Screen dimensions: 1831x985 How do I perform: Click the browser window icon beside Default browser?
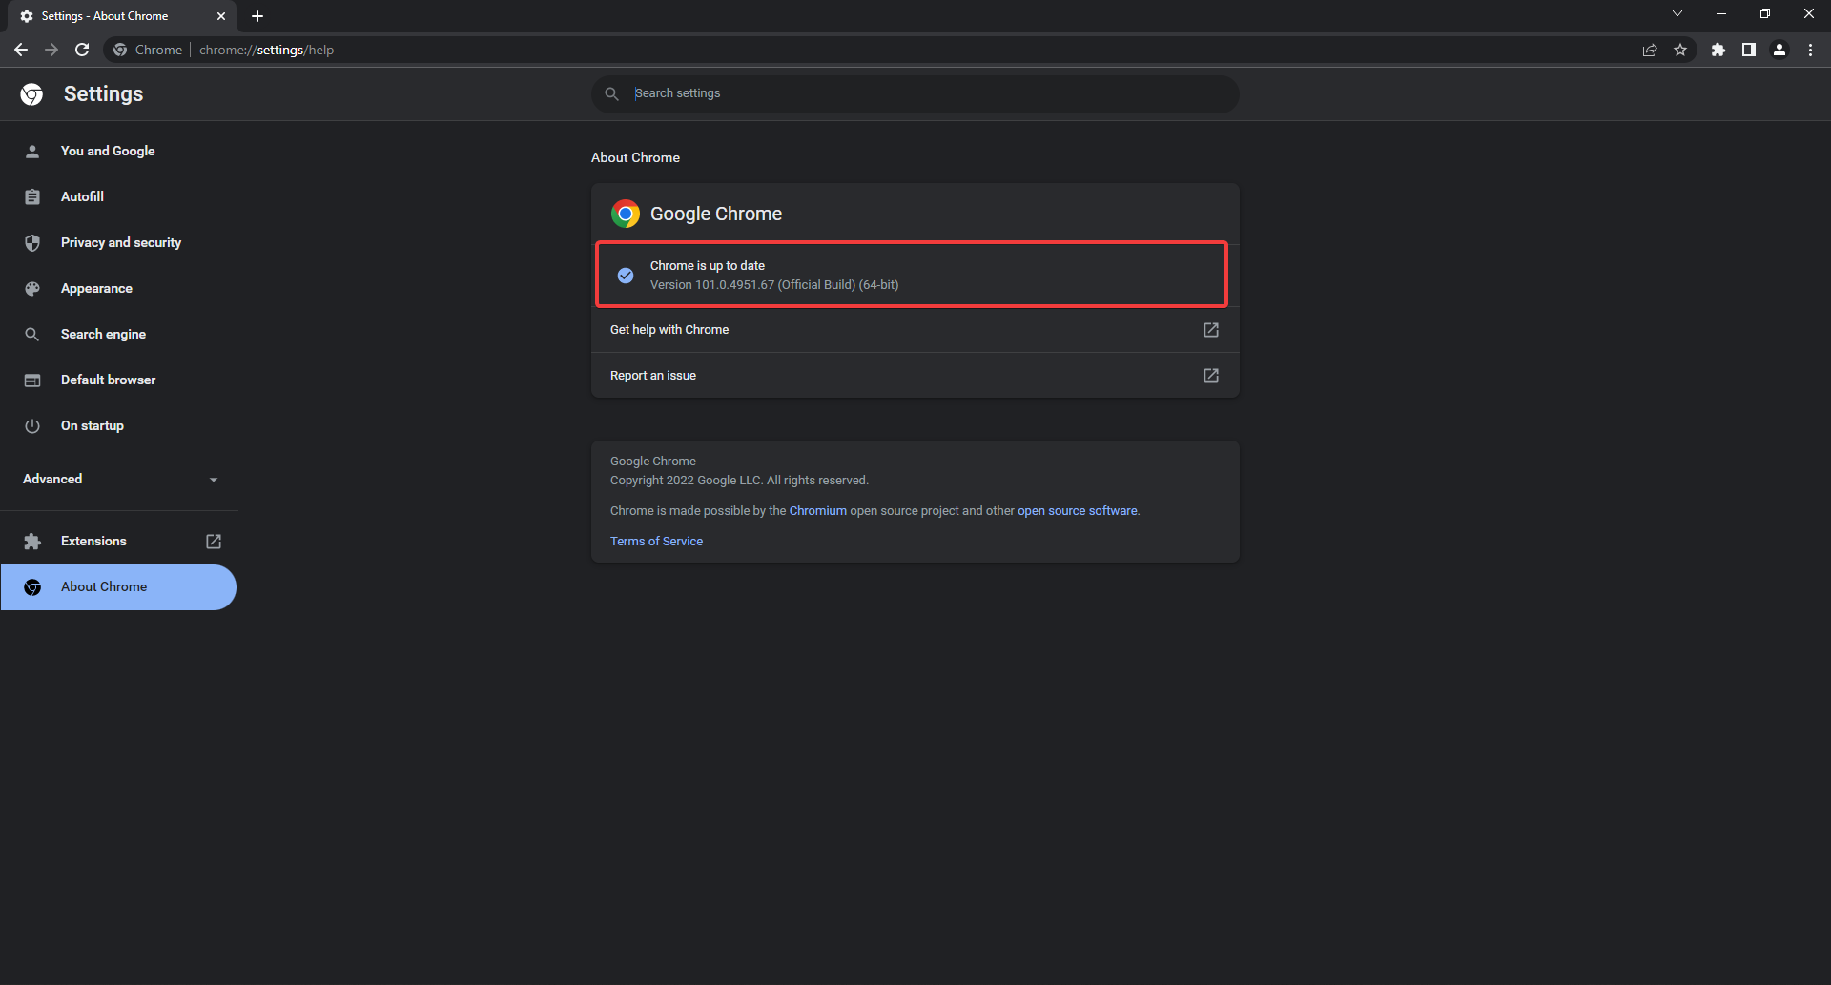pyautogui.click(x=32, y=380)
